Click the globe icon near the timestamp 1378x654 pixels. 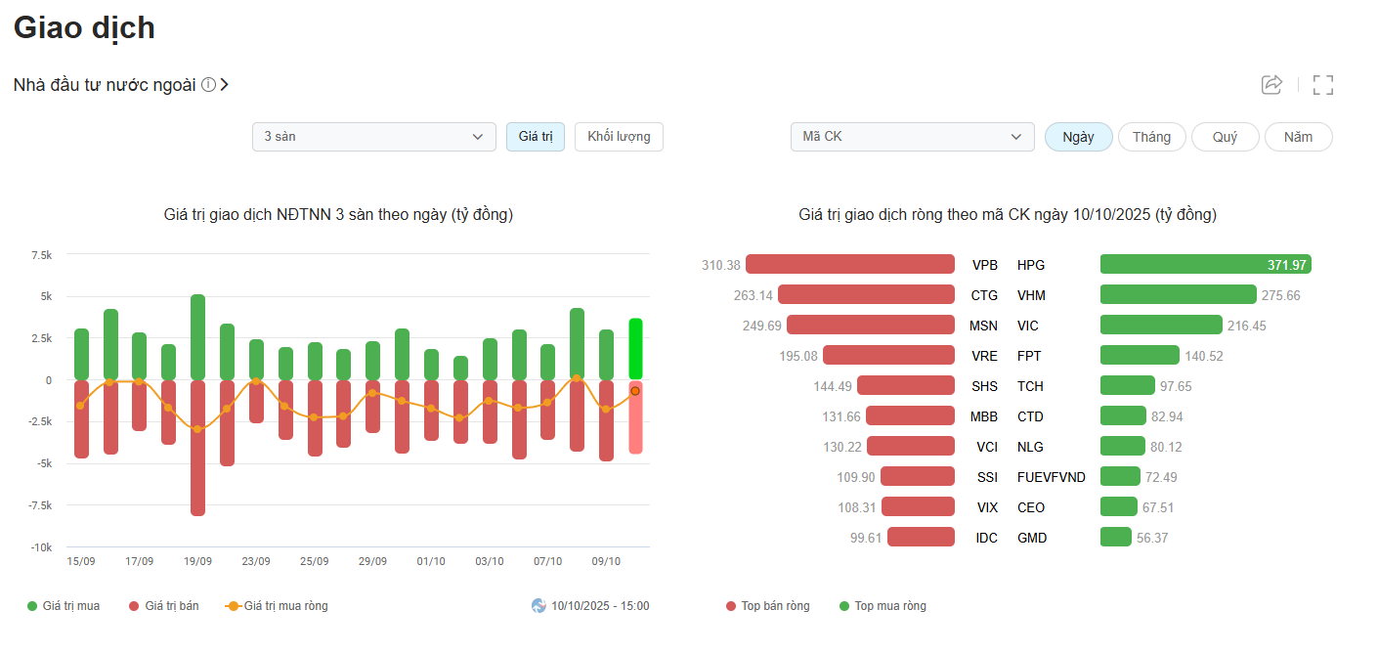(x=538, y=606)
